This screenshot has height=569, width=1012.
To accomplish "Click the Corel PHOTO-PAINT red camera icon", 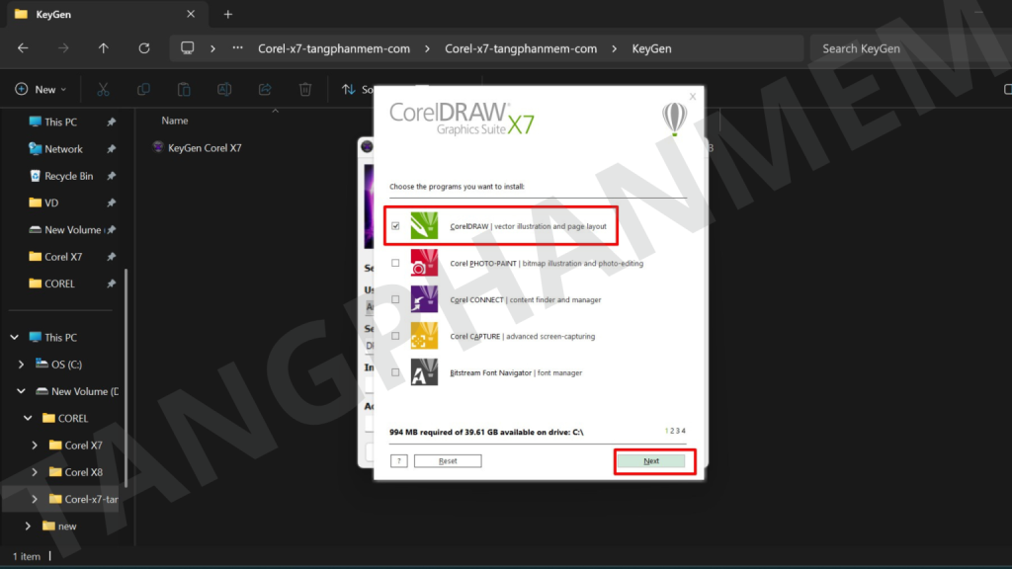I will tap(424, 263).
